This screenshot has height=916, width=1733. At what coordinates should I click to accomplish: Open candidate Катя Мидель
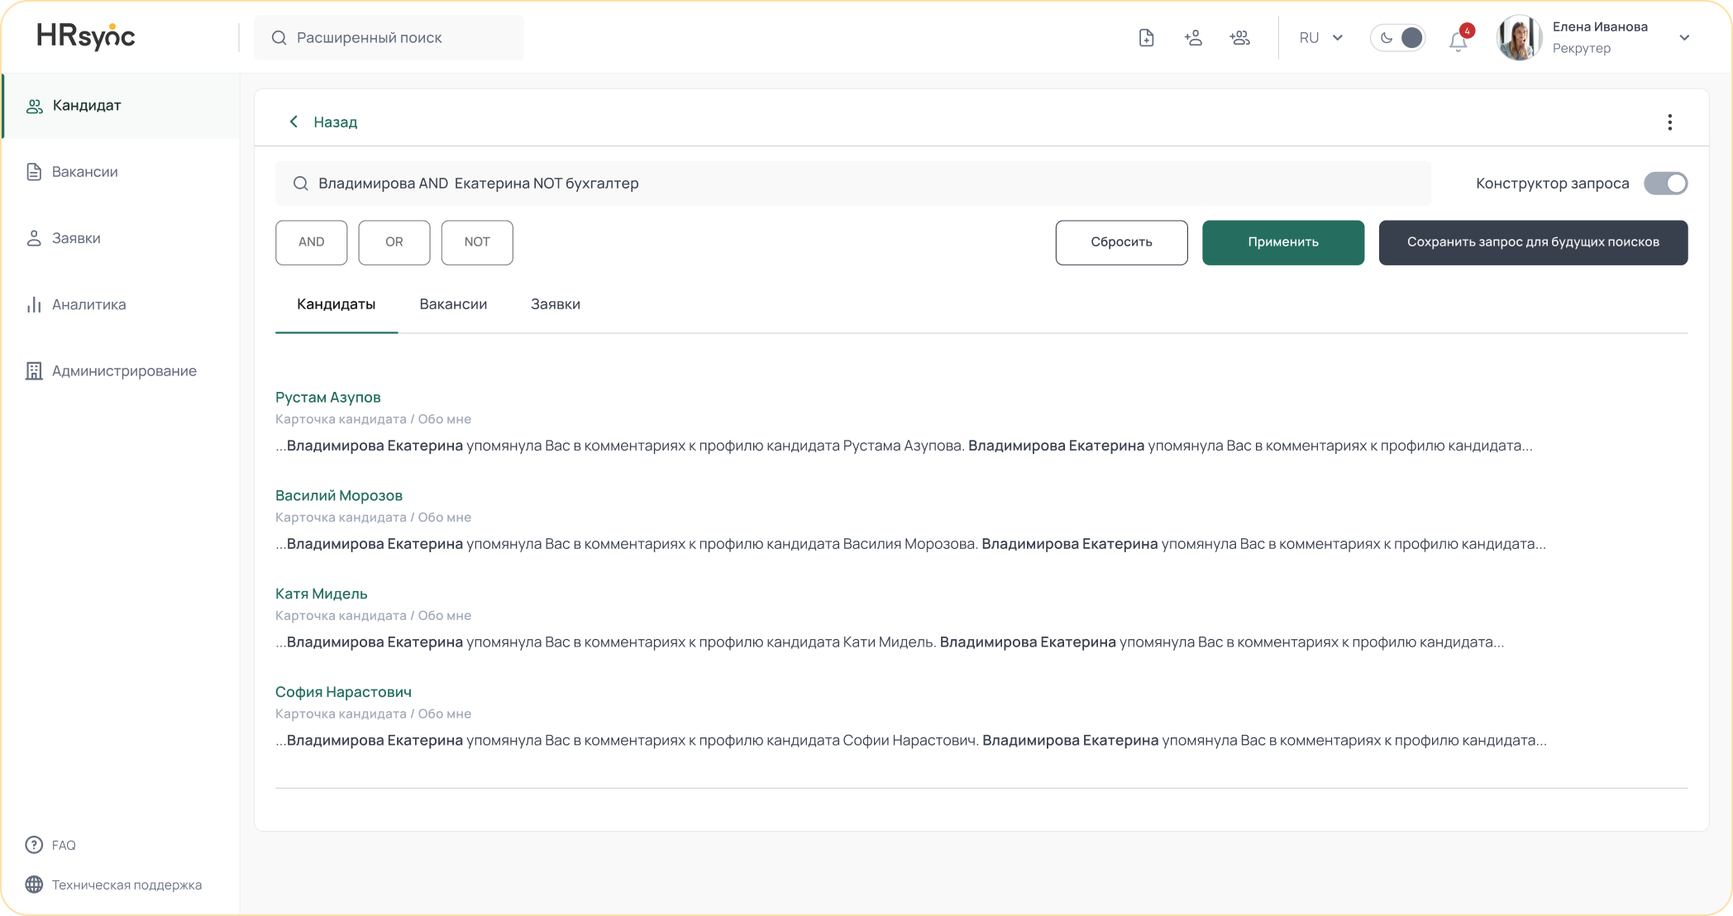(x=321, y=594)
